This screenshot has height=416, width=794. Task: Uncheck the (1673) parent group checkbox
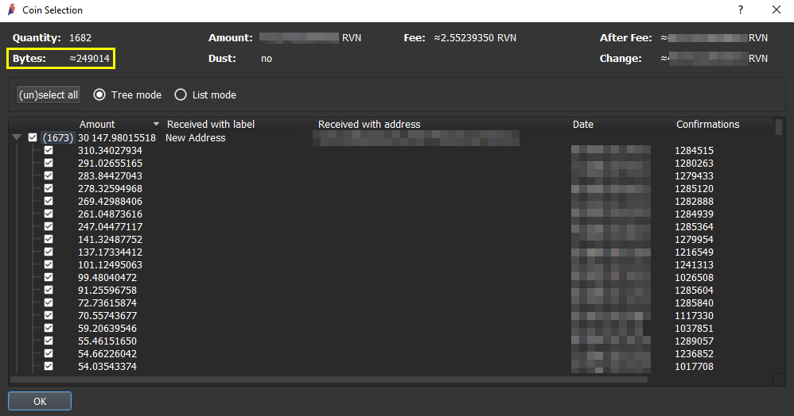33,137
